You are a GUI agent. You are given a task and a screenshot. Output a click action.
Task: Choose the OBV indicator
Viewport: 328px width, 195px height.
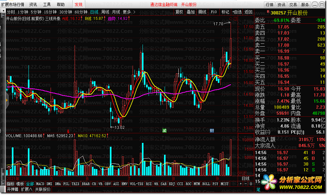pos(108,184)
